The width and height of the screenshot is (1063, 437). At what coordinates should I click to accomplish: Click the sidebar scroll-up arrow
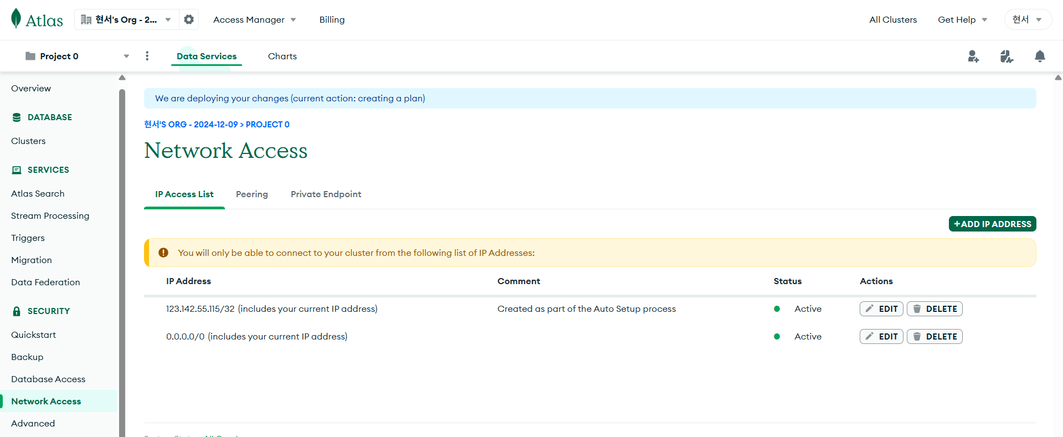click(122, 78)
